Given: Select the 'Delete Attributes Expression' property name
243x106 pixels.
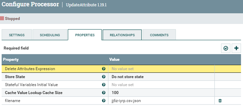Looking at the screenshot, I should tap(30, 69).
